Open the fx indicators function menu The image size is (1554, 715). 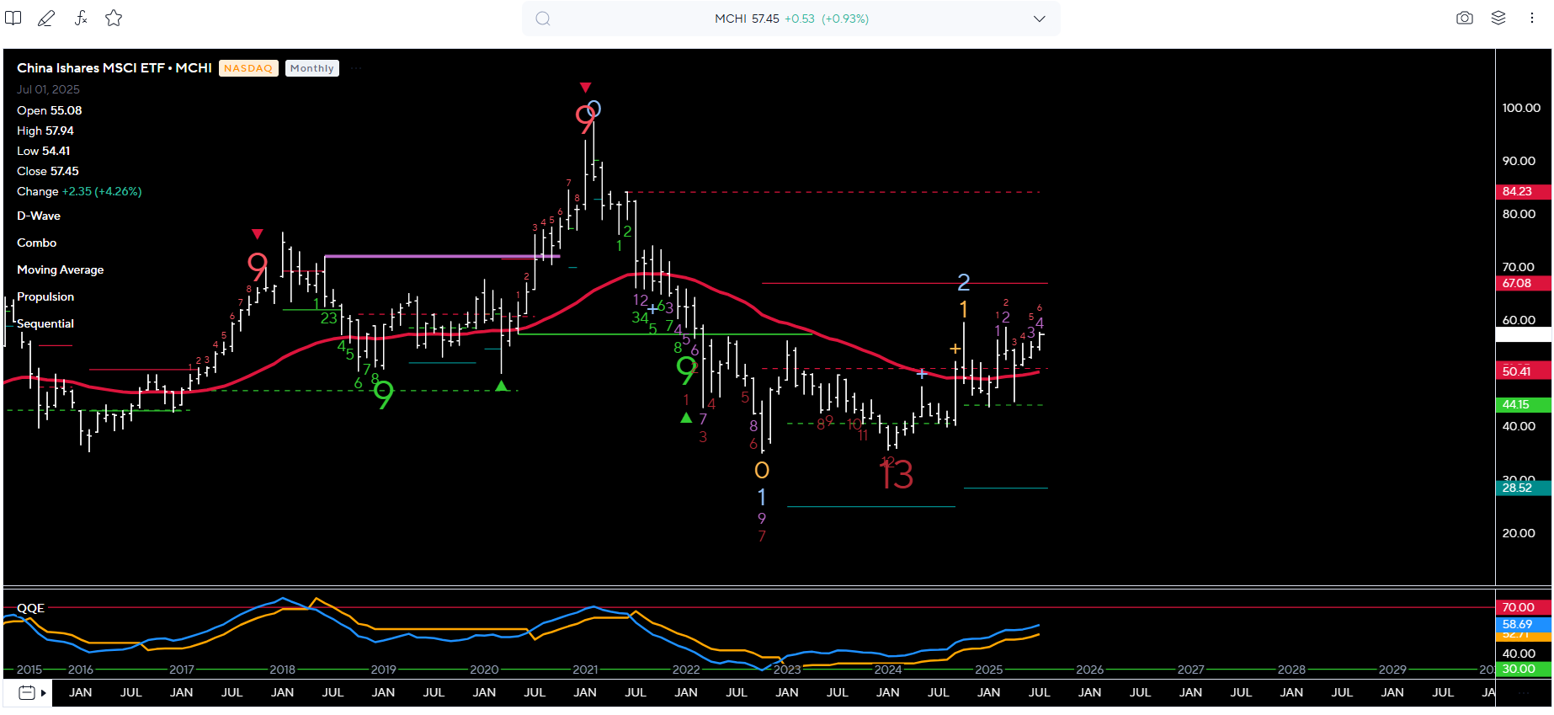click(81, 18)
